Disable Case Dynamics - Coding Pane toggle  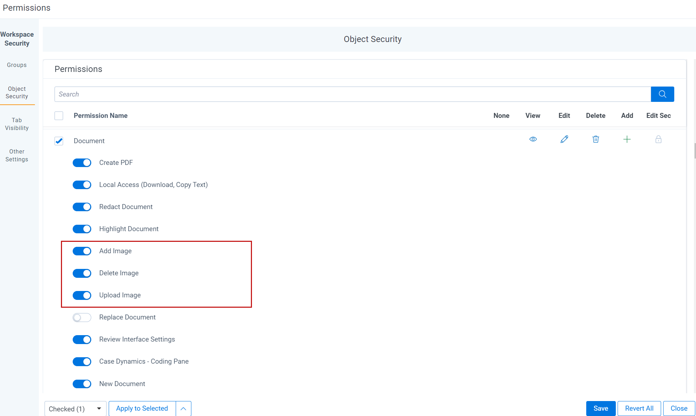[x=82, y=362]
